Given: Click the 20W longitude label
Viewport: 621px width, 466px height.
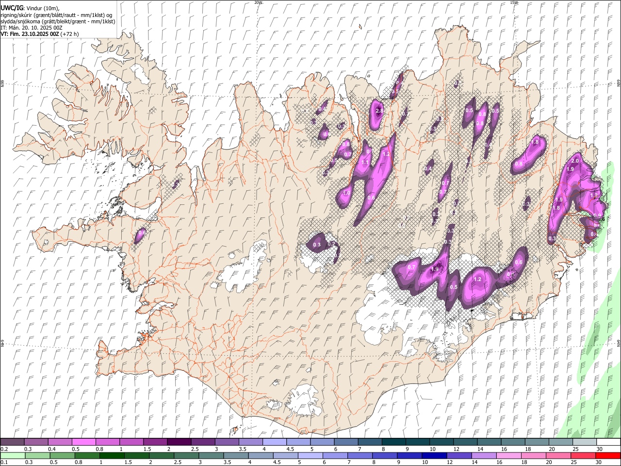Looking at the screenshot, I should click(x=259, y=2).
